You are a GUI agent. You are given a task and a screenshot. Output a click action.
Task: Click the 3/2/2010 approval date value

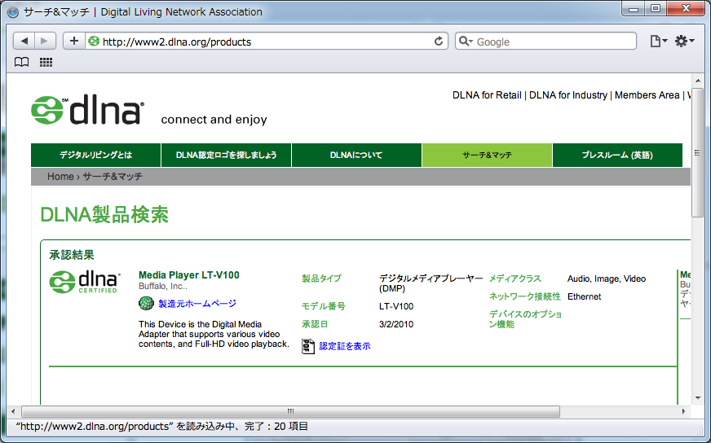pyautogui.click(x=395, y=324)
